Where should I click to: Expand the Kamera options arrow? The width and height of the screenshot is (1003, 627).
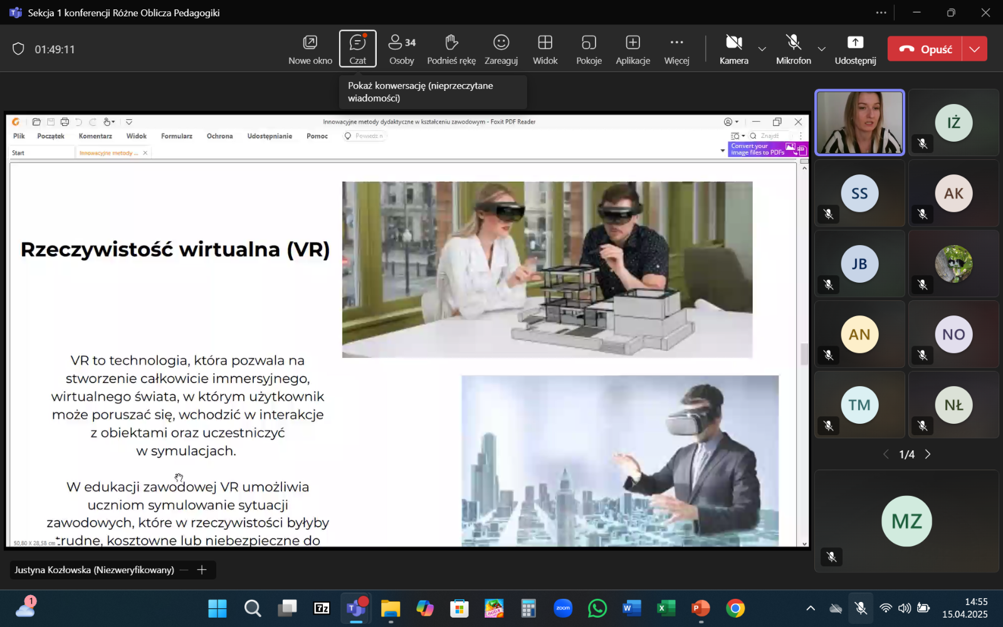coord(762,49)
